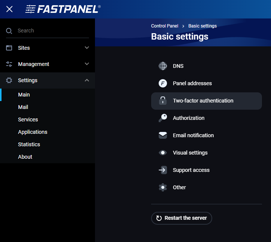The width and height of the screenshot is (271, 242).
Task: Click the Restart the server button
Action: 181,218
